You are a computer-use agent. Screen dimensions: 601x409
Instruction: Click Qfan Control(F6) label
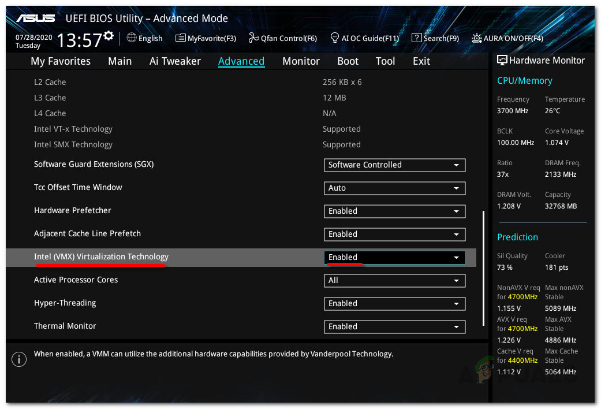pos(289,38)
